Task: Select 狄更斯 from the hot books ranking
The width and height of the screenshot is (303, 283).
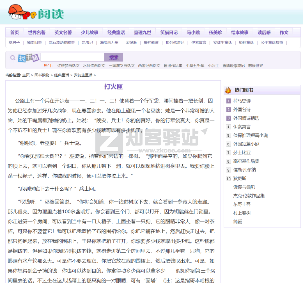Action: (x=240, y=179)
